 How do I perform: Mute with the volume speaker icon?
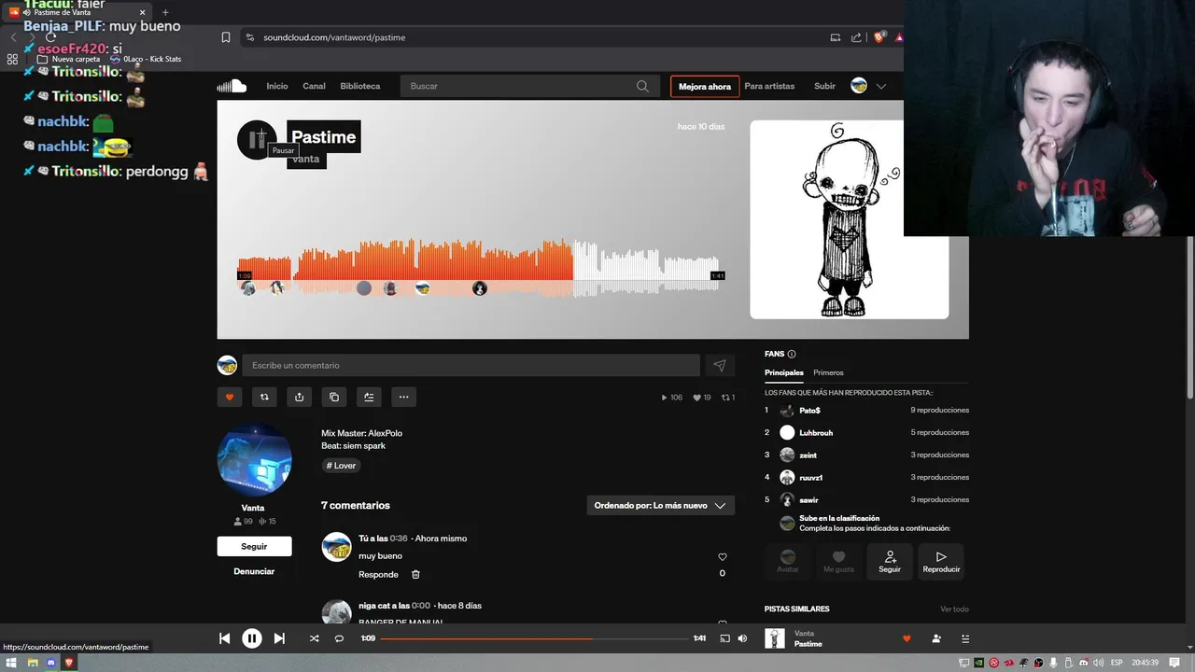(x=742, y=638)
